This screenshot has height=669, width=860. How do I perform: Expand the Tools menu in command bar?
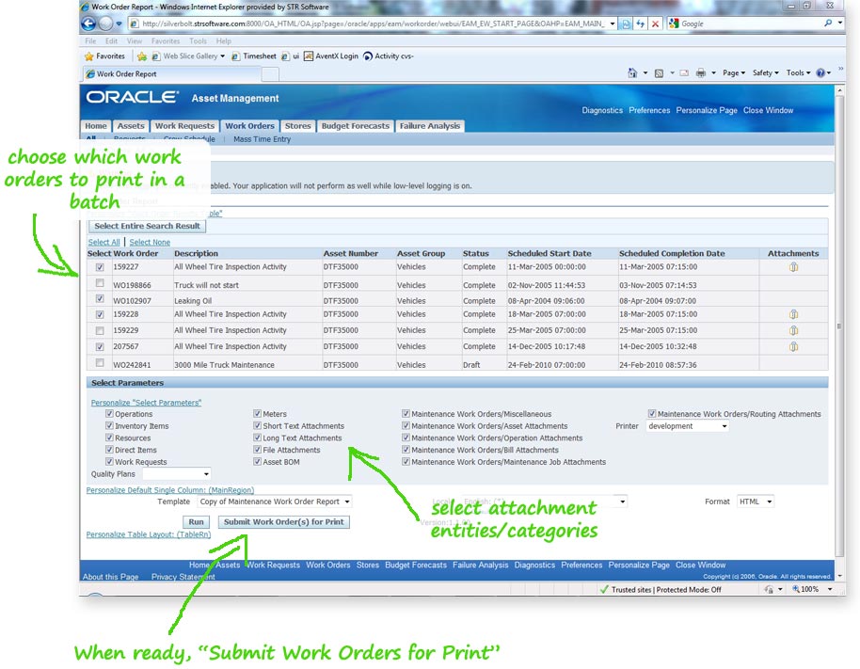(x=798, y=73)
